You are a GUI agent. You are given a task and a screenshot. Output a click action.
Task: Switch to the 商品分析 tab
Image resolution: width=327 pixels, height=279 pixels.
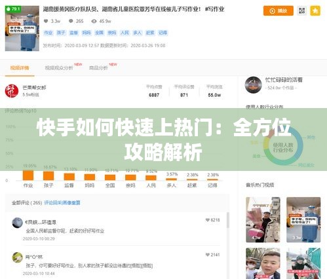[x=98, y=68]
